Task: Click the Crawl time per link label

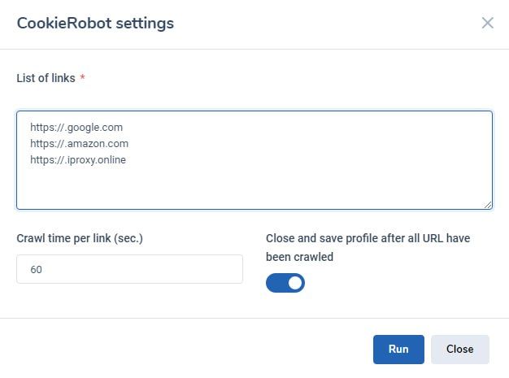Action: click(x=80, y=239)
